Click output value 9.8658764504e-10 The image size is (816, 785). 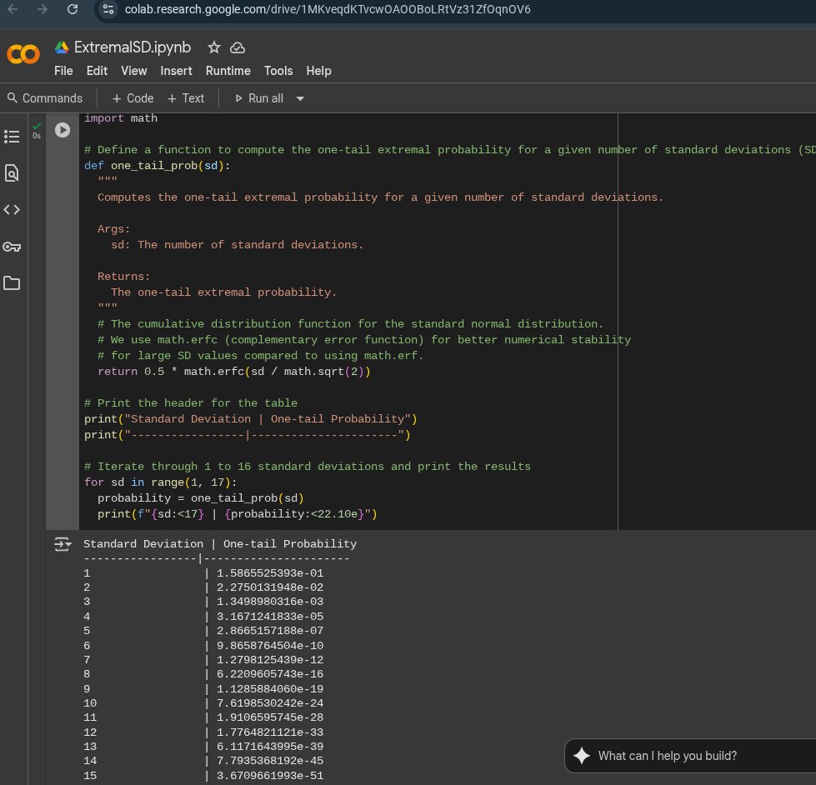tap(270, 646)
